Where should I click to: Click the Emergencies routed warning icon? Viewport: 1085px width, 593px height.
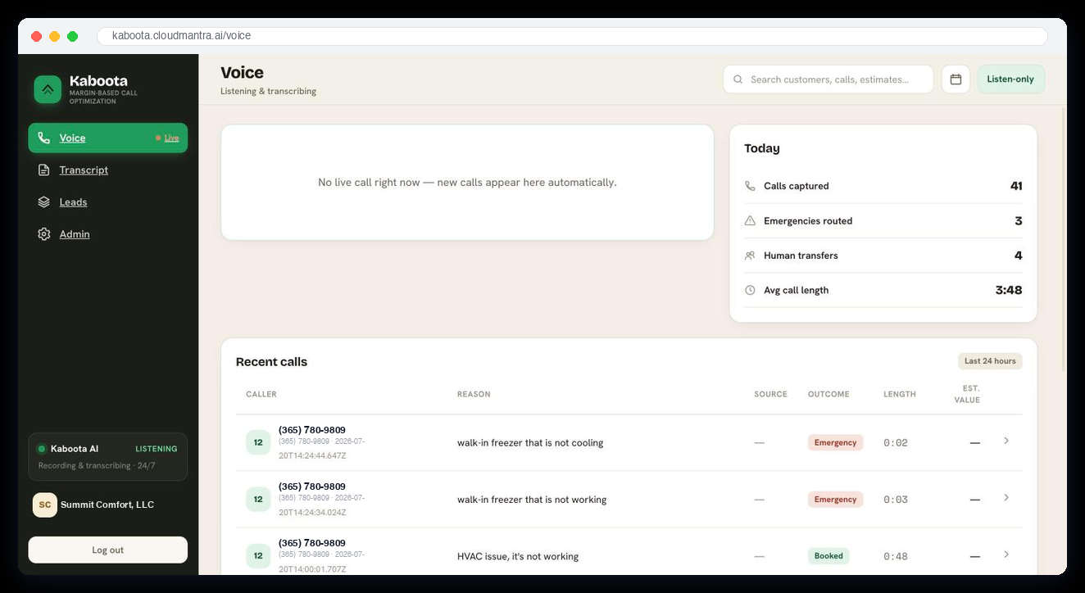[750, 220]
